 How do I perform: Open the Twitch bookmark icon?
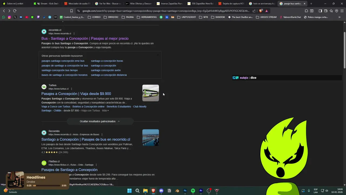coord(38,17)
